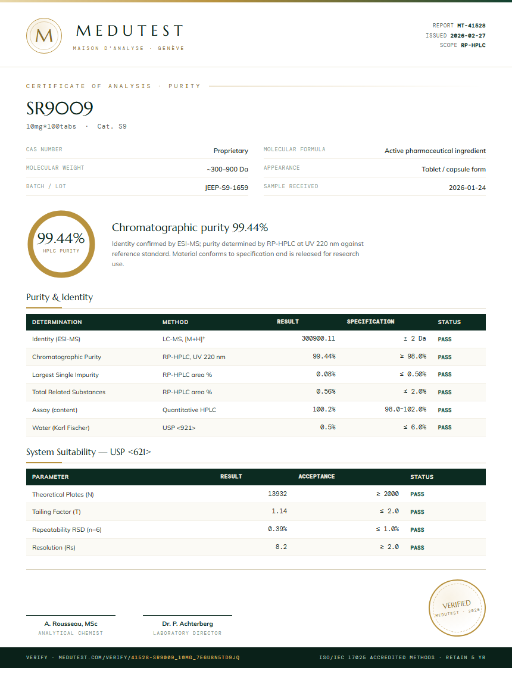Select Assay result 100.2%
Viewport: 512px width, 686px height.
(324, 410)
